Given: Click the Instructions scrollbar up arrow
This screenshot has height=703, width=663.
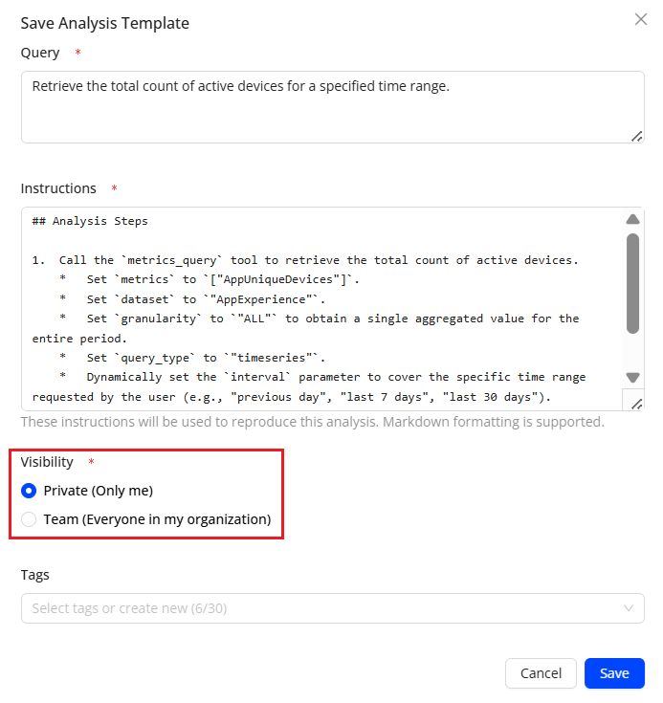Looking at the screenshot, I should [632, 219].
